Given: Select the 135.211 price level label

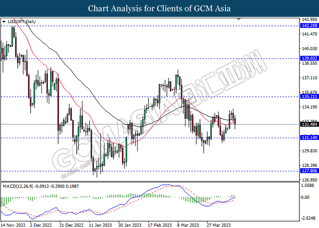Looking at the screenshot, I should pos(309,97).
